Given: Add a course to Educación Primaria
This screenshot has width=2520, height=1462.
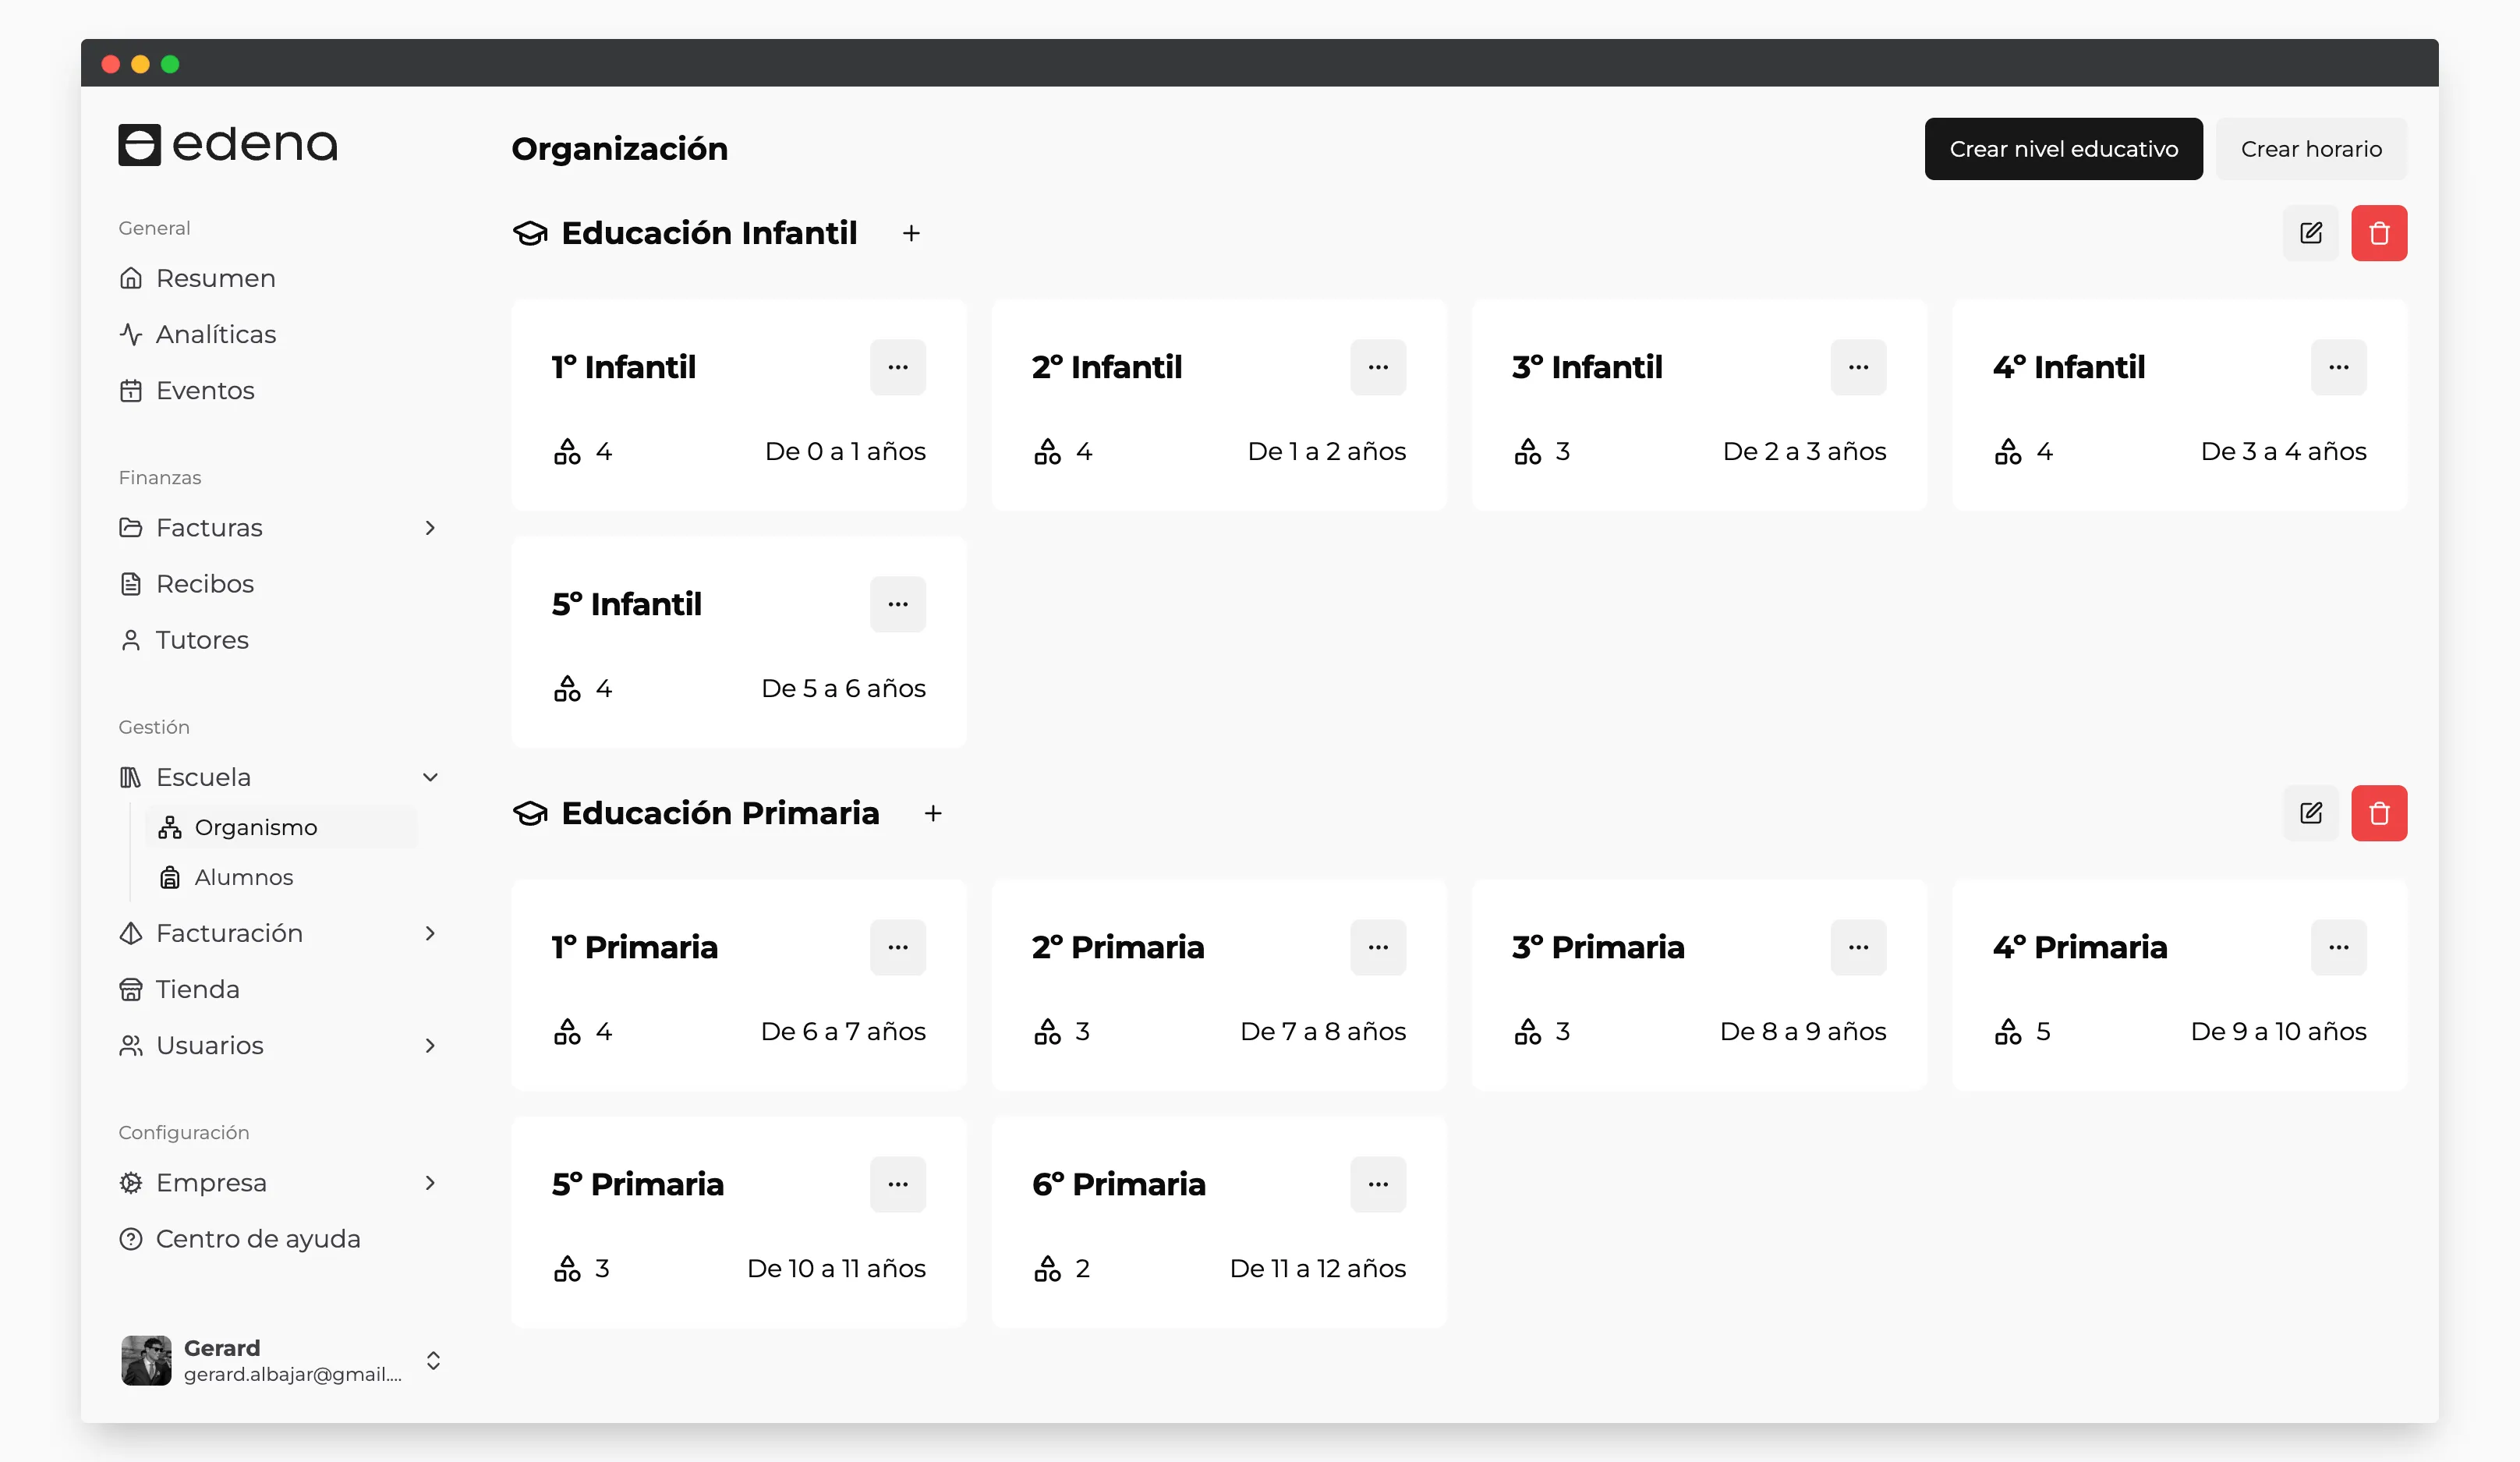Looking at the screenshot, I should click(x=933, y=813).
